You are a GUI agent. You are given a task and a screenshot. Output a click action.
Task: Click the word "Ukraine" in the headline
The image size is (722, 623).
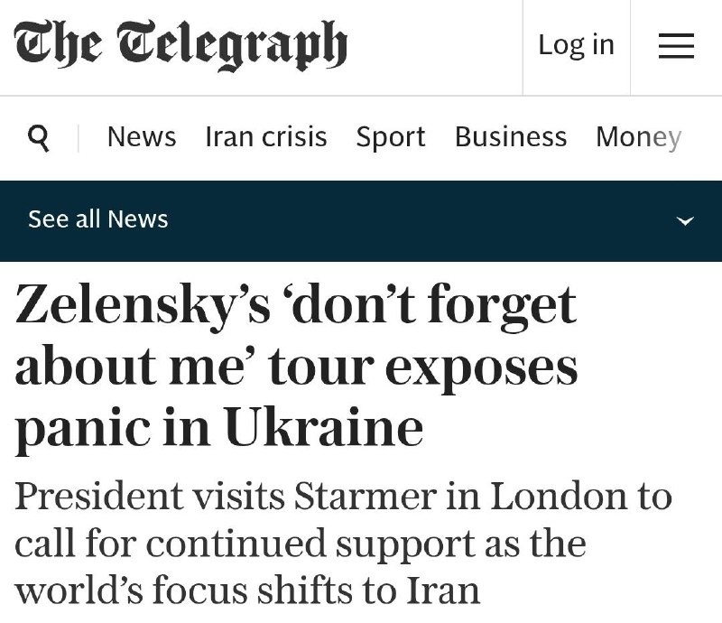tap(324, 429)
